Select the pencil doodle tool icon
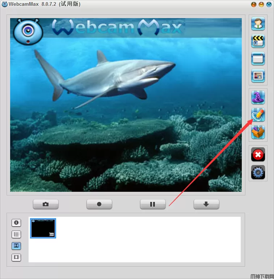The width and height of the screenshot is (274, 279). (x=258, y=115)
